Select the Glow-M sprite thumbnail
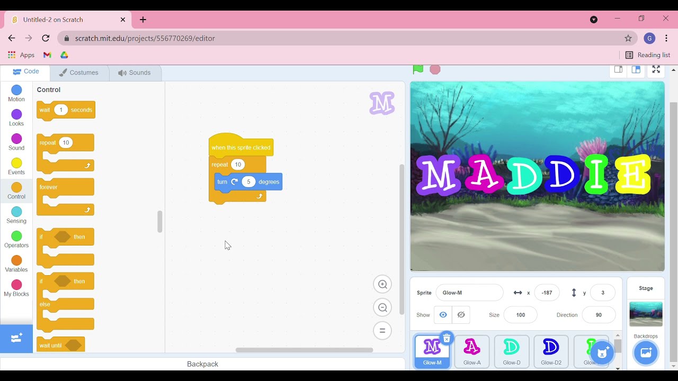The width and height of the screenshot is (678, 381). click(432, 351)
